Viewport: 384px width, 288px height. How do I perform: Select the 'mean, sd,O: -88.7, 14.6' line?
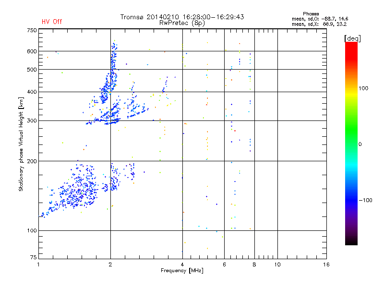(320, 19)
